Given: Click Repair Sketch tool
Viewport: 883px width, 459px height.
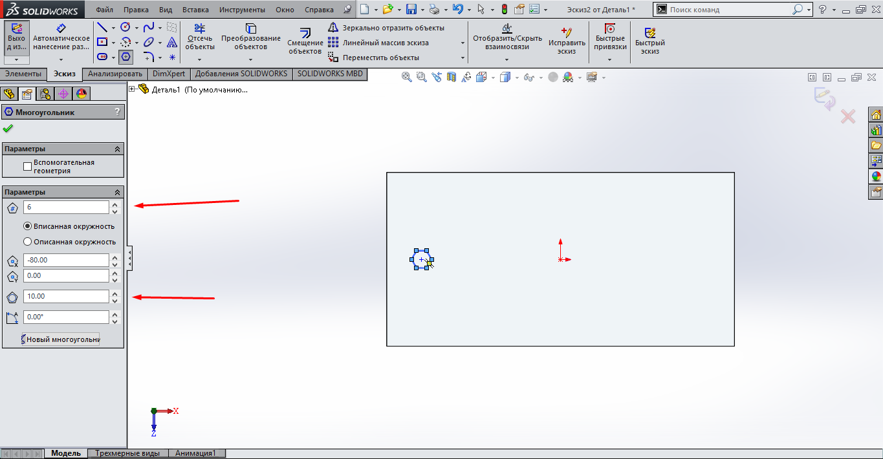Looking at the screenshot, I should click(567, 41).
